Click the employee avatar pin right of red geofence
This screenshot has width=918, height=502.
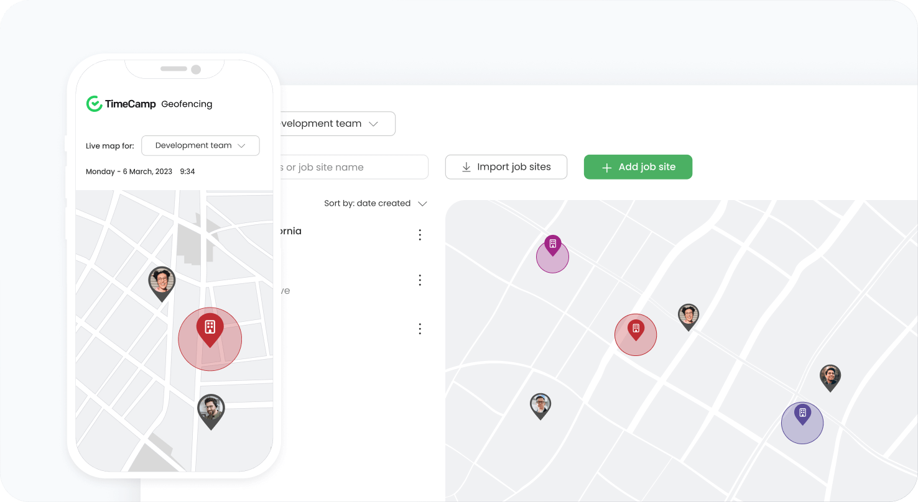pyautogui.click(x=688, y=316)
